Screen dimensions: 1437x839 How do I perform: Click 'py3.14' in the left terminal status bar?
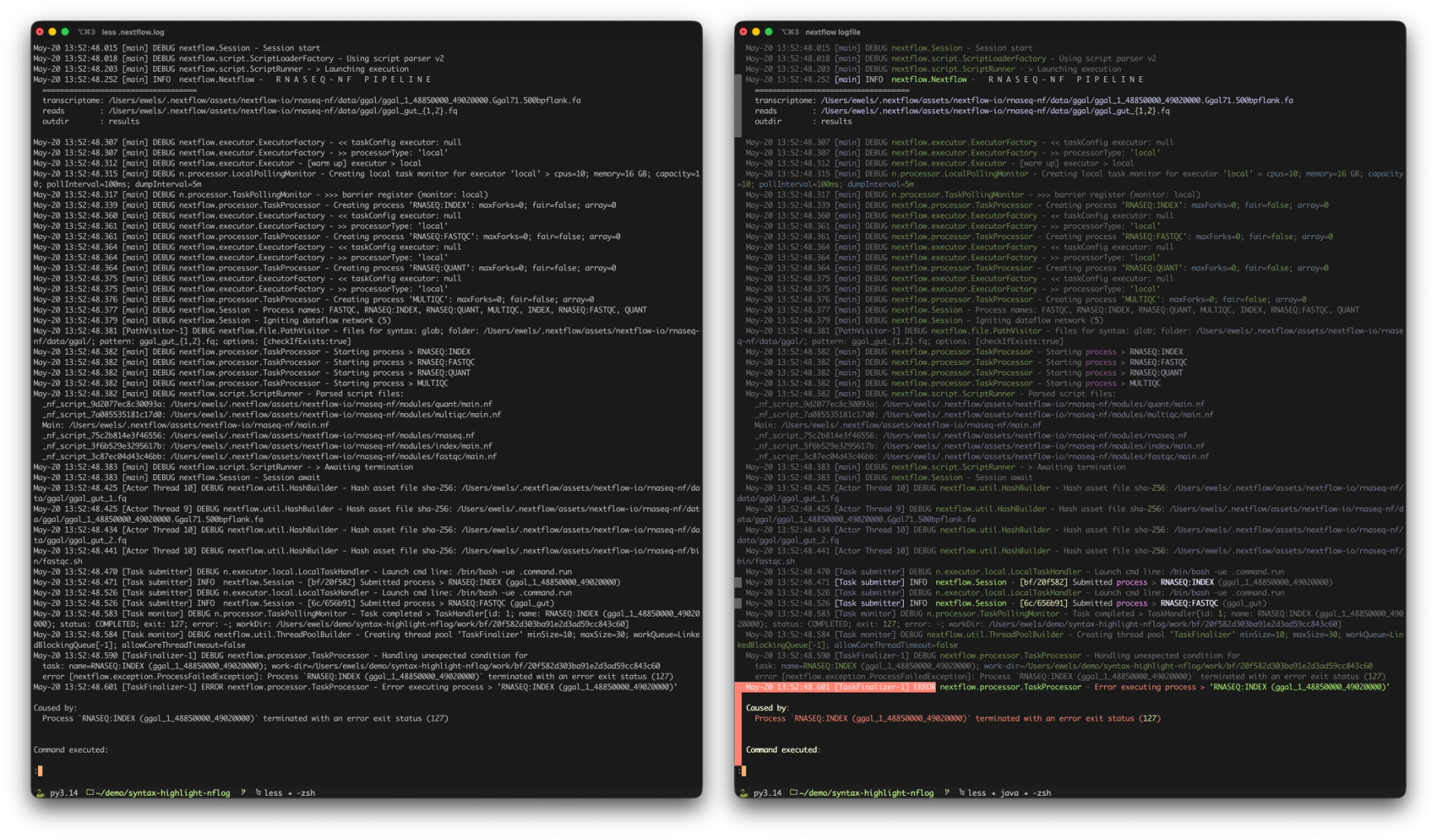tap(64, 793)
